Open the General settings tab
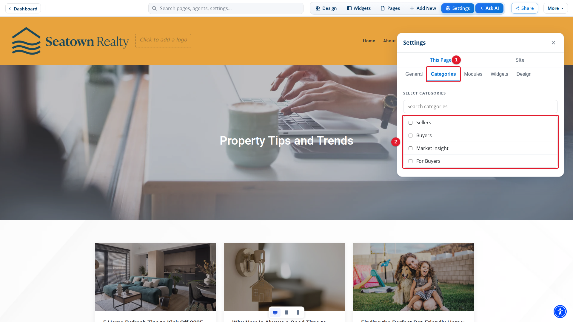Screen dimensions: 573x322 (414, 74)
